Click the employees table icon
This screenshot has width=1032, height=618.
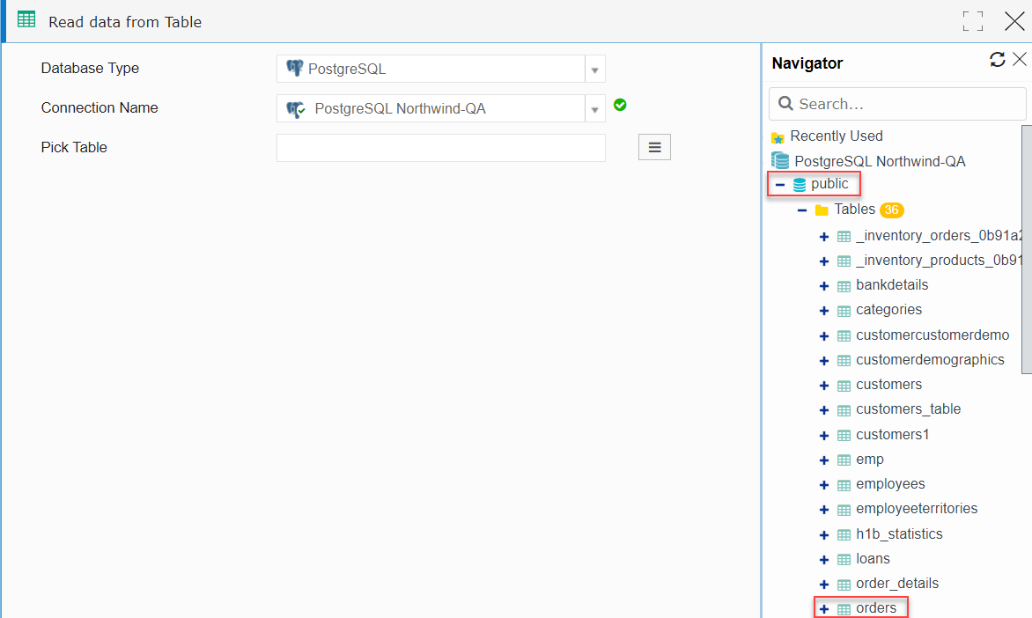[844, 485]
